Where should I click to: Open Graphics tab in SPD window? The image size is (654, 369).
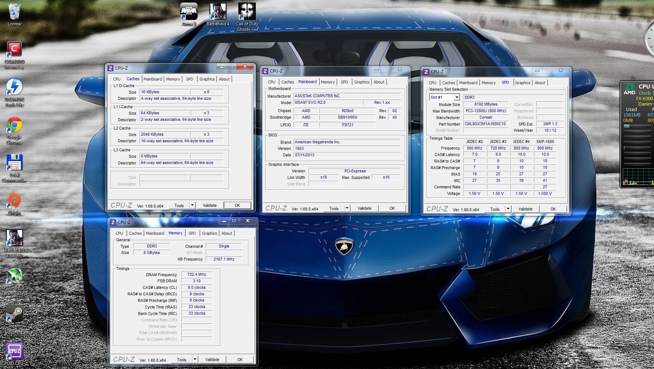(x=523, y=83)
